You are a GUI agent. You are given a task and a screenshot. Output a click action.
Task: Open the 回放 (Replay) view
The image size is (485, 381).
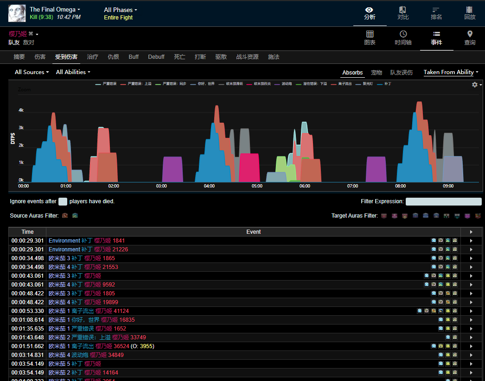click(x=469, y=13)
